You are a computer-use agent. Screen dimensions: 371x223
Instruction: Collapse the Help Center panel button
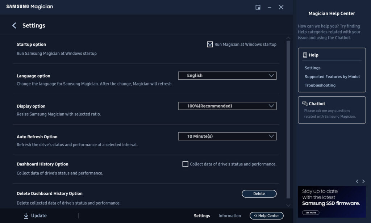pyautogui.click(x=266, y=216)
